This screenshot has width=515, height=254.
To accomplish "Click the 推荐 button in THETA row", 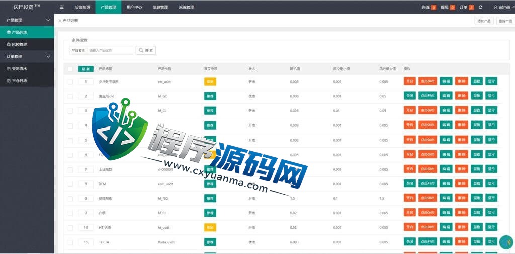I will click(x=210, y=242).
